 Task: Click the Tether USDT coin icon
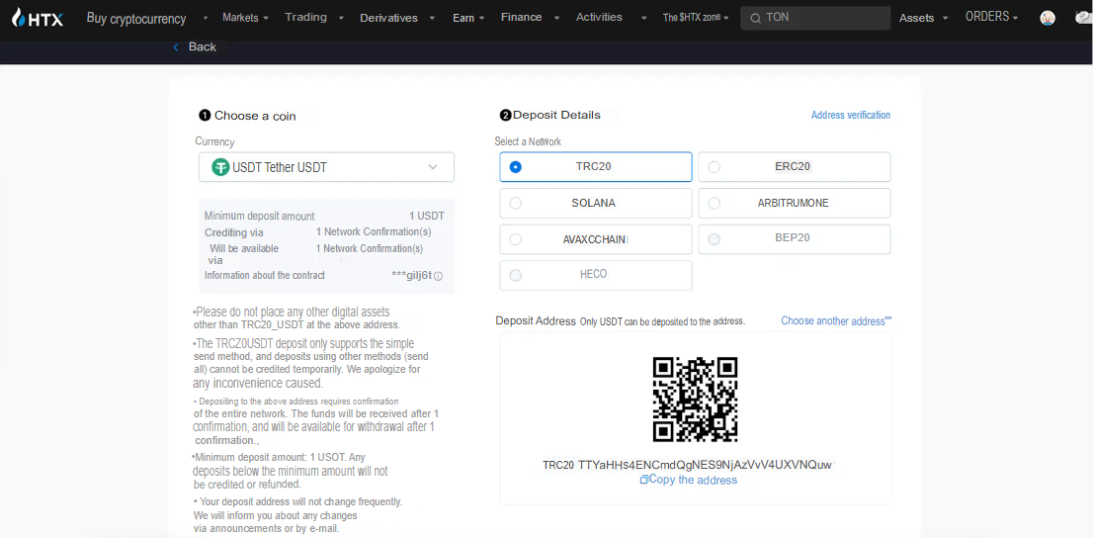click(x=220, y=167)
